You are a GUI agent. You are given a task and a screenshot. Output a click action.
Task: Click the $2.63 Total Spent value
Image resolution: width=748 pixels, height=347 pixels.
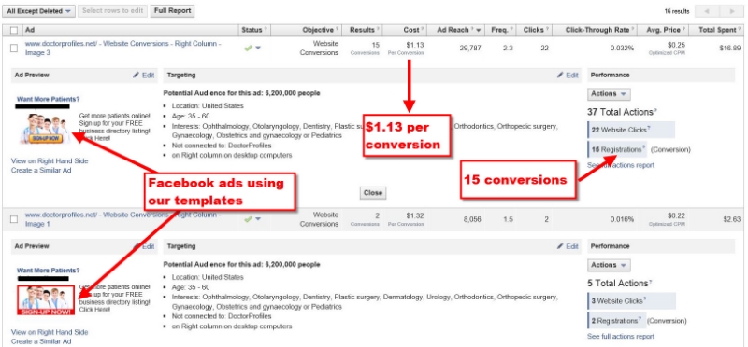tap(732, 219)
